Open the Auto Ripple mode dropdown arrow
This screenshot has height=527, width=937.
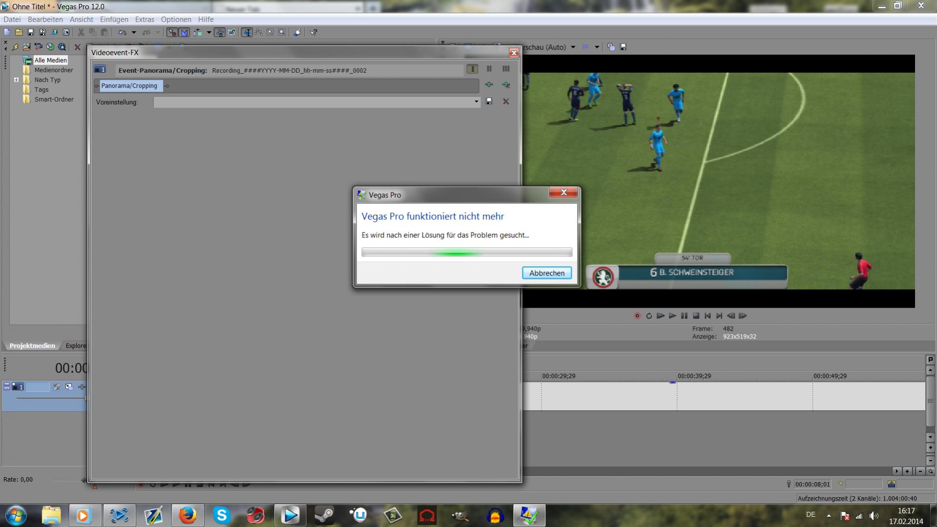(208, 32)
